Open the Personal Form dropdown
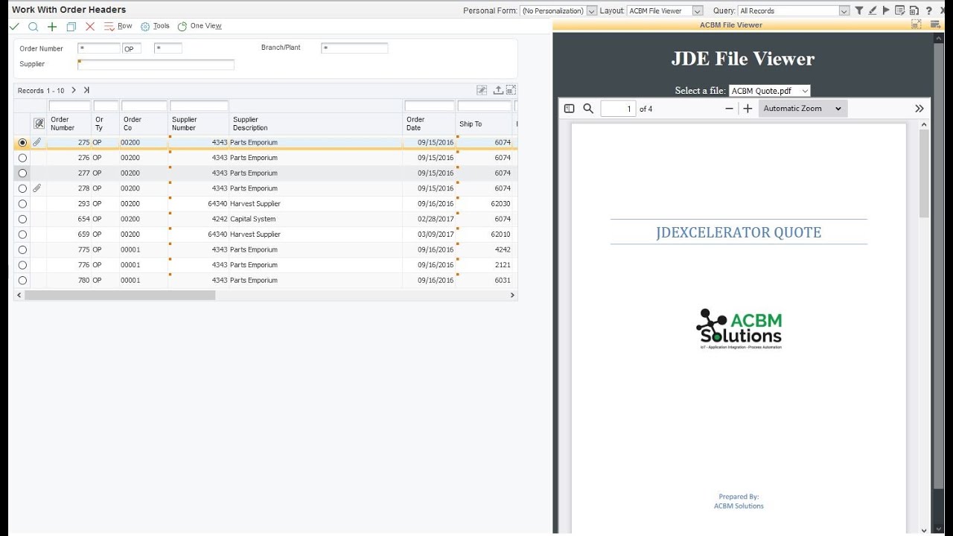The width and height of the screenshot is (953, 536). (x=558, y=10)
